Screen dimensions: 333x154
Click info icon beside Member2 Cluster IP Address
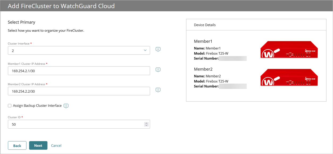[158, 90]
